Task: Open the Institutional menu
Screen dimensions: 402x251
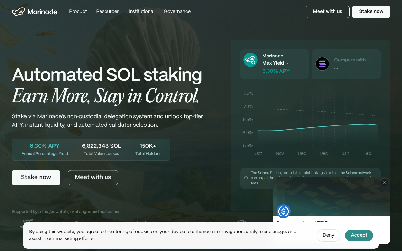Action: click(141, 11)
